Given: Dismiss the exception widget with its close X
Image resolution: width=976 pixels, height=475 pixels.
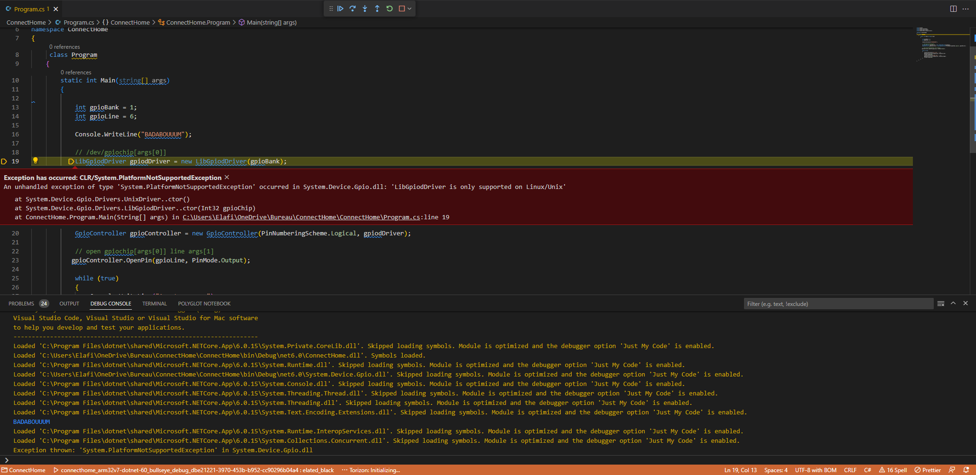Looking at the screenshot, I should click(227, 177).
